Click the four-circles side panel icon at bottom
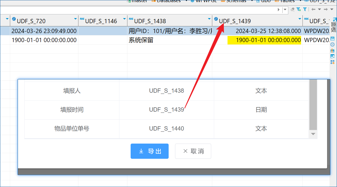 [x=332, y=62]
